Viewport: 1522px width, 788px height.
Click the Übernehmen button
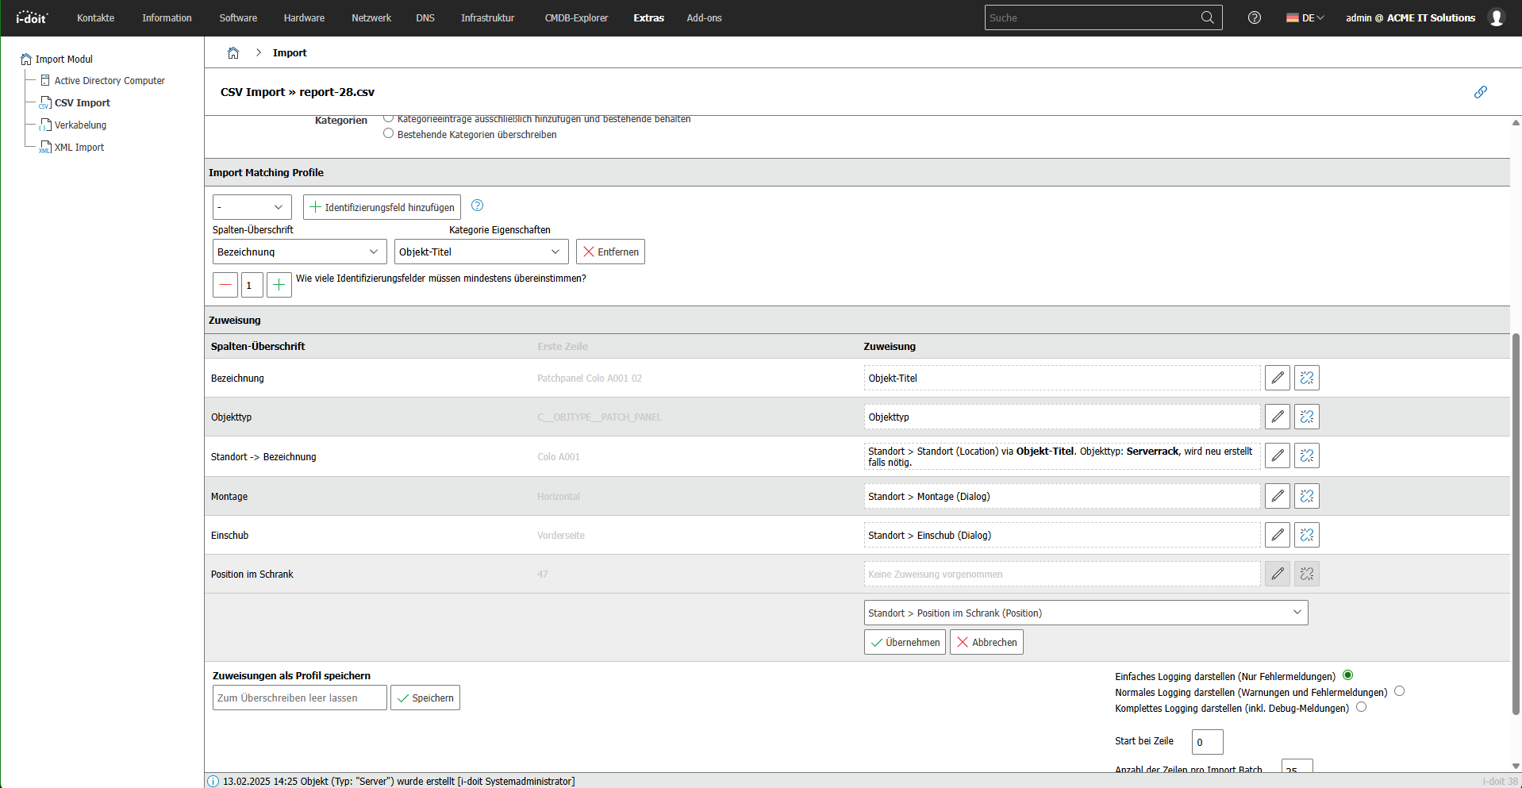[x=905, y=642]
